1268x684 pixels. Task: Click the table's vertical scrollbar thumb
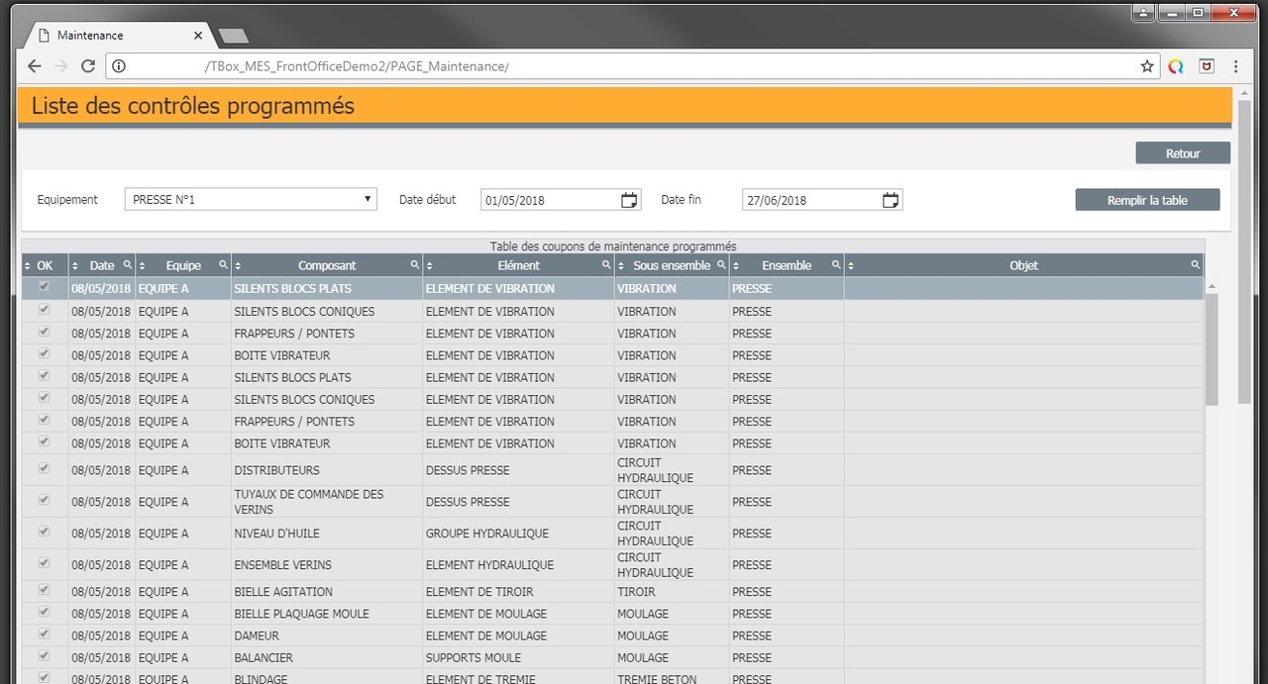pos(1212,348)
